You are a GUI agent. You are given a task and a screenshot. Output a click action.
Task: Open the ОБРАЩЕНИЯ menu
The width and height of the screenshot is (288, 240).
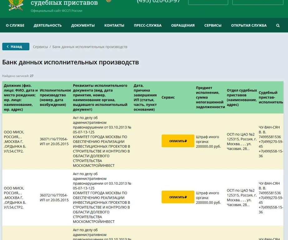(x=183, y=26)
